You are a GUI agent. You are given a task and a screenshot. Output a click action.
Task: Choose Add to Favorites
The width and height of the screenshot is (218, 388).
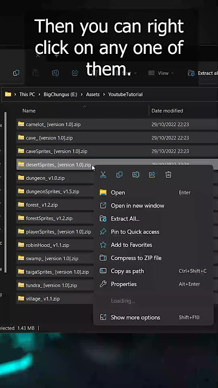153,245
